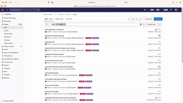Subscribe via the RSS feed icon
The width and height of the screenshot is (183, 103).
click(129, 19)
